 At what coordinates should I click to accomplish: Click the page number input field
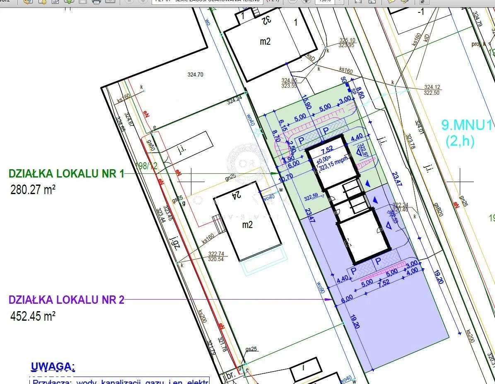[207, 1]
